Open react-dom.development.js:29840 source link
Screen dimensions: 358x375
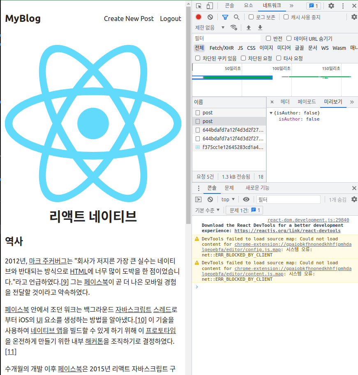tap(308, 220)
